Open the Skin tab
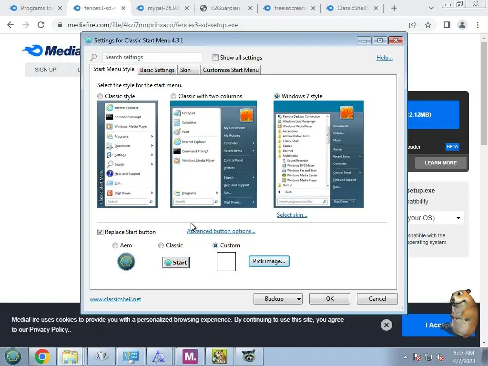Image resolution: width=488 pixels, height=366 pixels. pyautogui.click(x=188, y=70)
